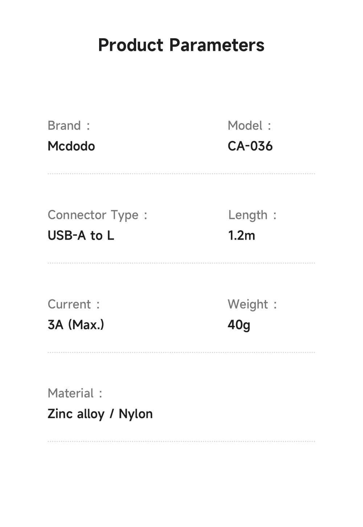This screenshot has width=363, height=527.
Task: Click the 1.2m length value
Action: coord(241,235)
